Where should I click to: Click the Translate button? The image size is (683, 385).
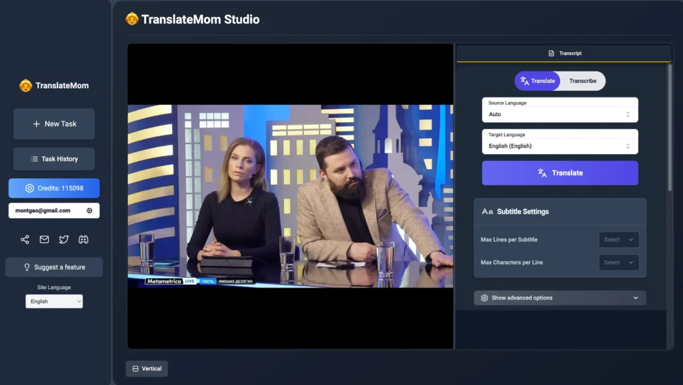pos(560,173)
